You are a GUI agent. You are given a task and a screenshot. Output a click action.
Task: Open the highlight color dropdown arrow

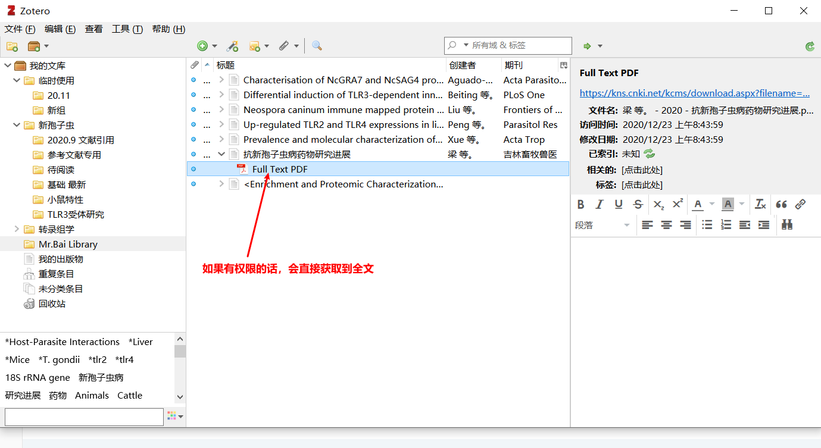[742, 204]
